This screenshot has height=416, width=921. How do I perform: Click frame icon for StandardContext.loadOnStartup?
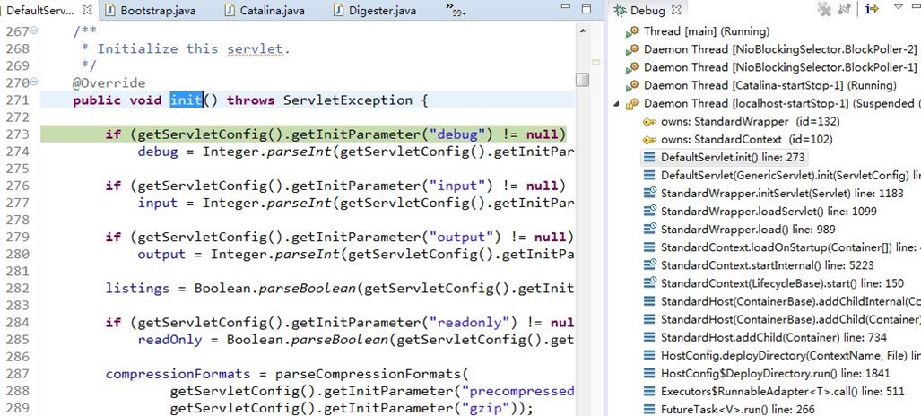[x=649, y=247]
